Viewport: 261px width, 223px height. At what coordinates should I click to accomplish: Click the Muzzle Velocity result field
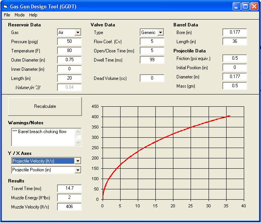click(69, 207)
